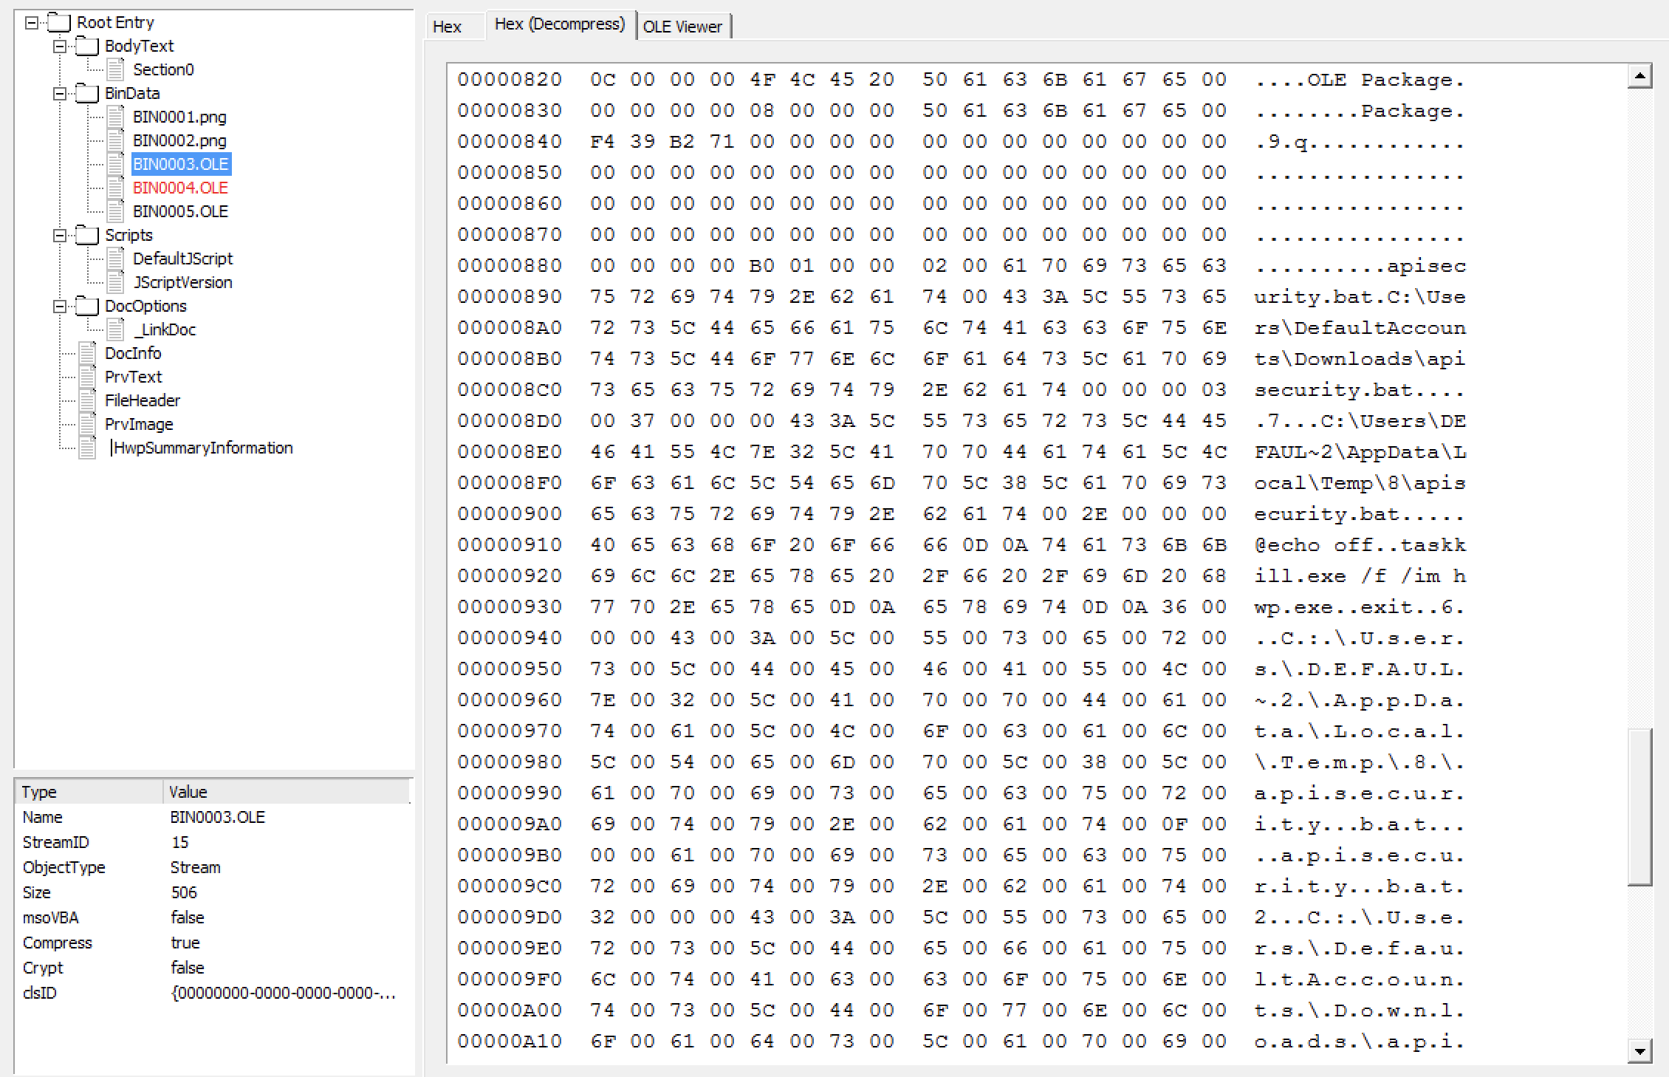Screen dimensions: 1669x1077
Task: Collapse the BodyText folder node
Action: pos(60,47)
